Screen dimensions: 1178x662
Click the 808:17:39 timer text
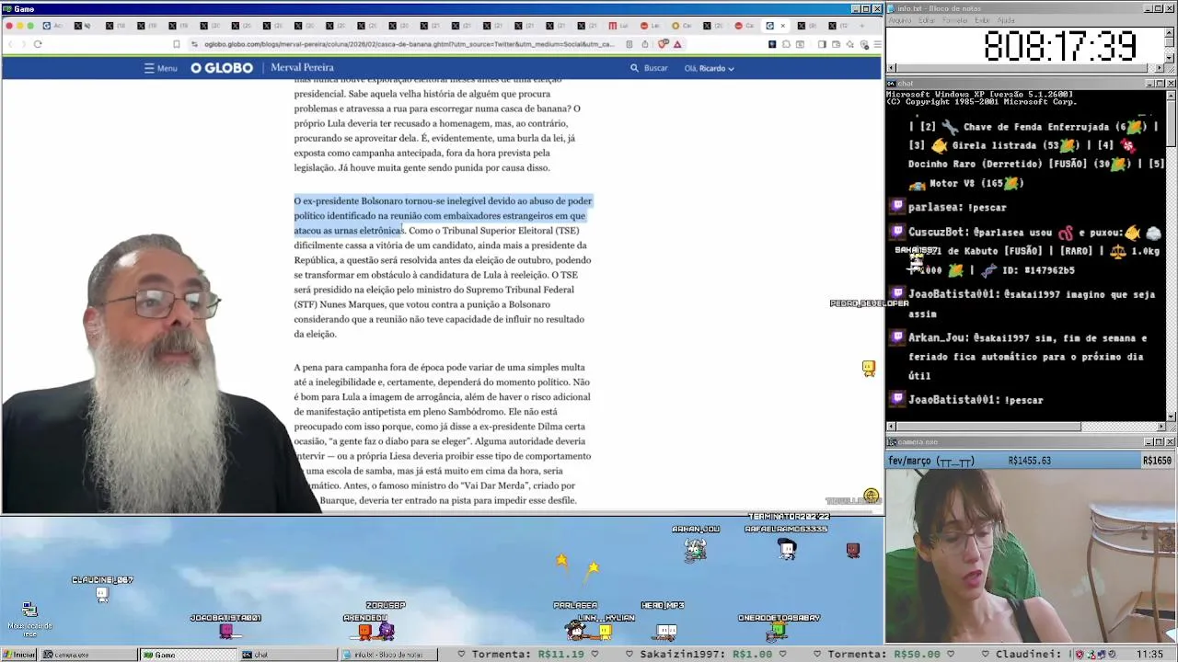(x=1060, y=45)
